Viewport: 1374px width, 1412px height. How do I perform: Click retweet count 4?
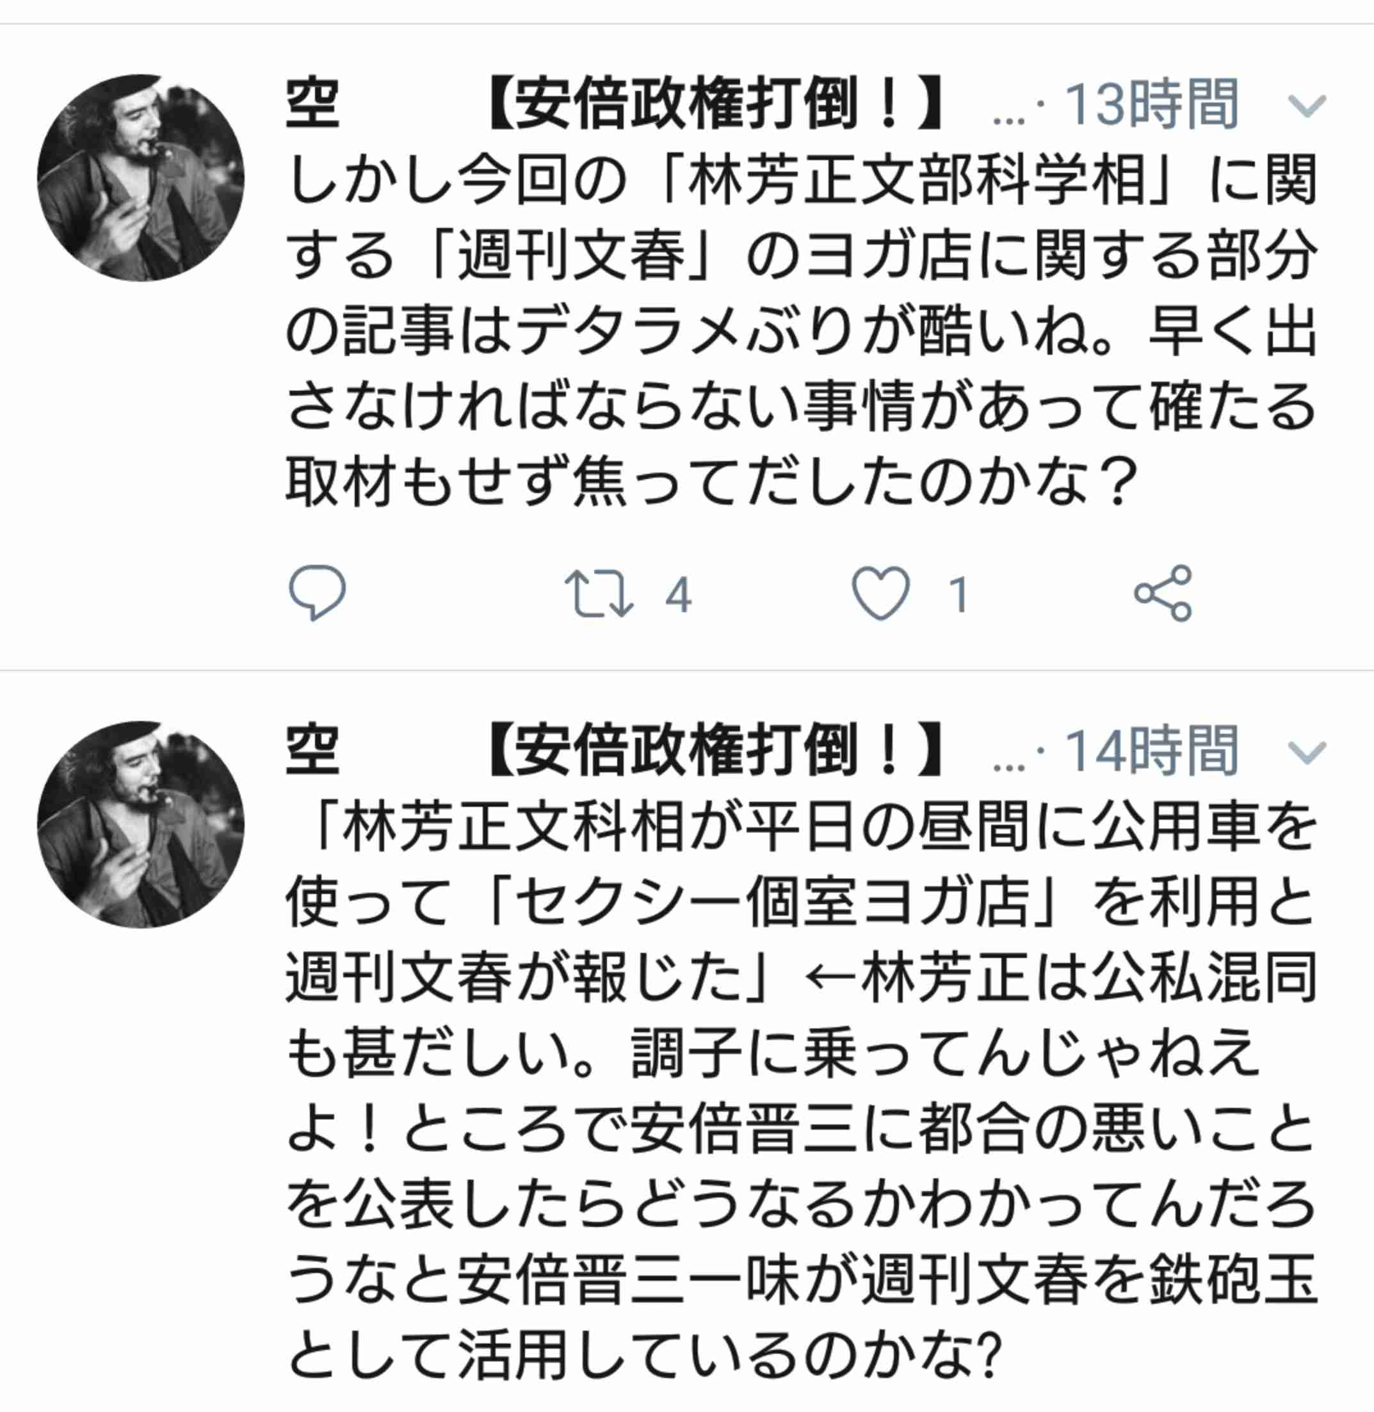tap(678, 596)
